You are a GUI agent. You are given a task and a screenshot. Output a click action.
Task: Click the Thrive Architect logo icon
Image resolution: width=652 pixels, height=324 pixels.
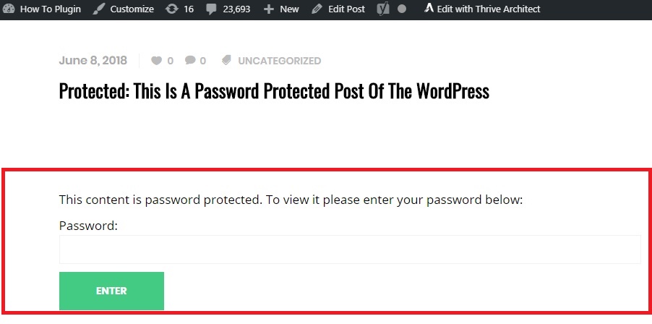coord(429,8)
